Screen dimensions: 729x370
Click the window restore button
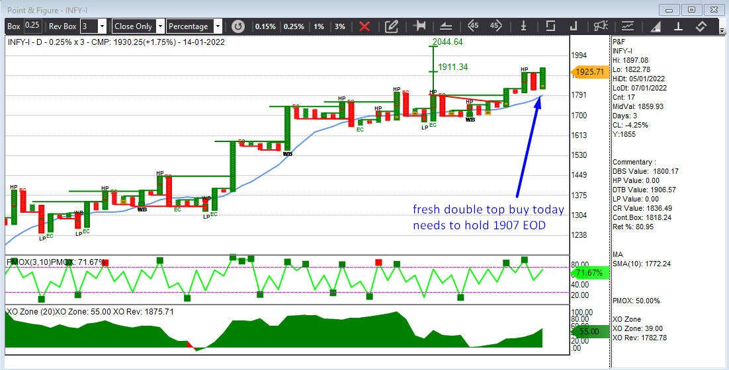[x=691, y=10]
